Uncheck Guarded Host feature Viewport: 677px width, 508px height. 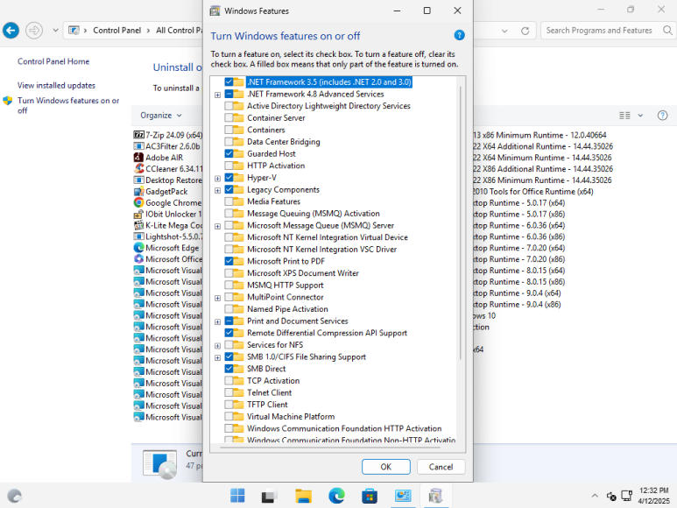[229, 153]
